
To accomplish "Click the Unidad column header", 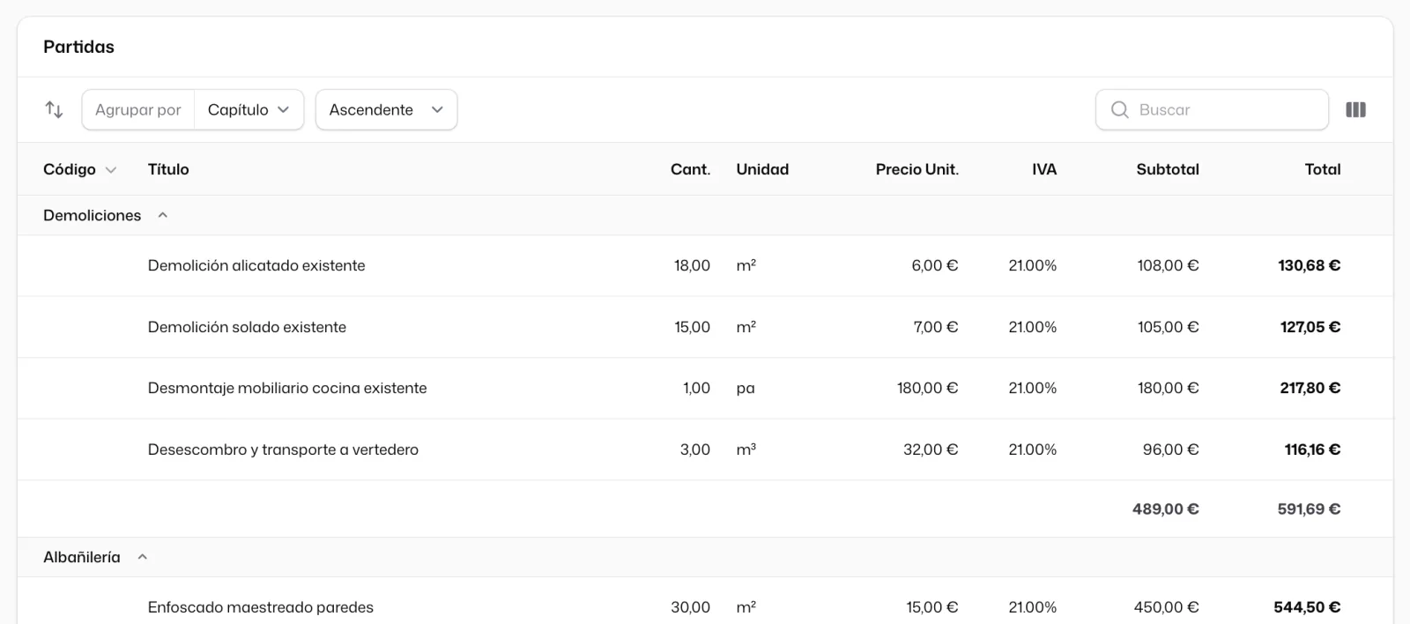I will point(762,169).
